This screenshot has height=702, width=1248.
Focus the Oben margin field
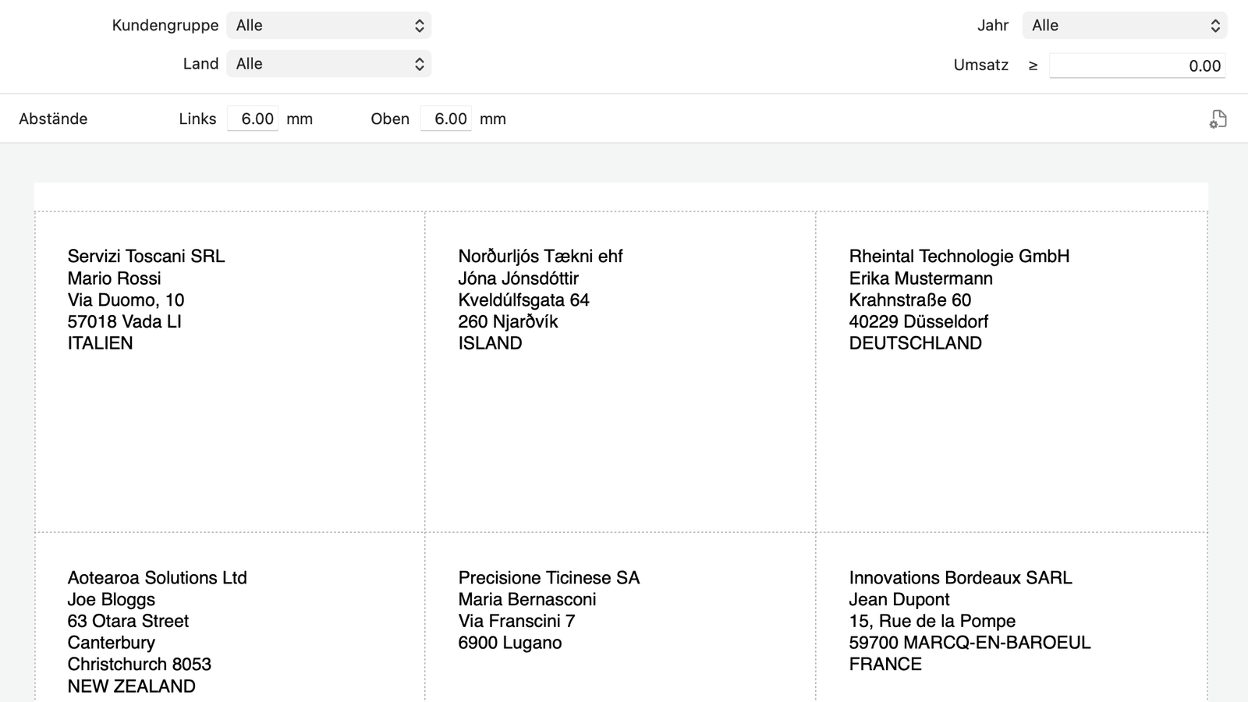pyautogui.click(x=446, y=119)
